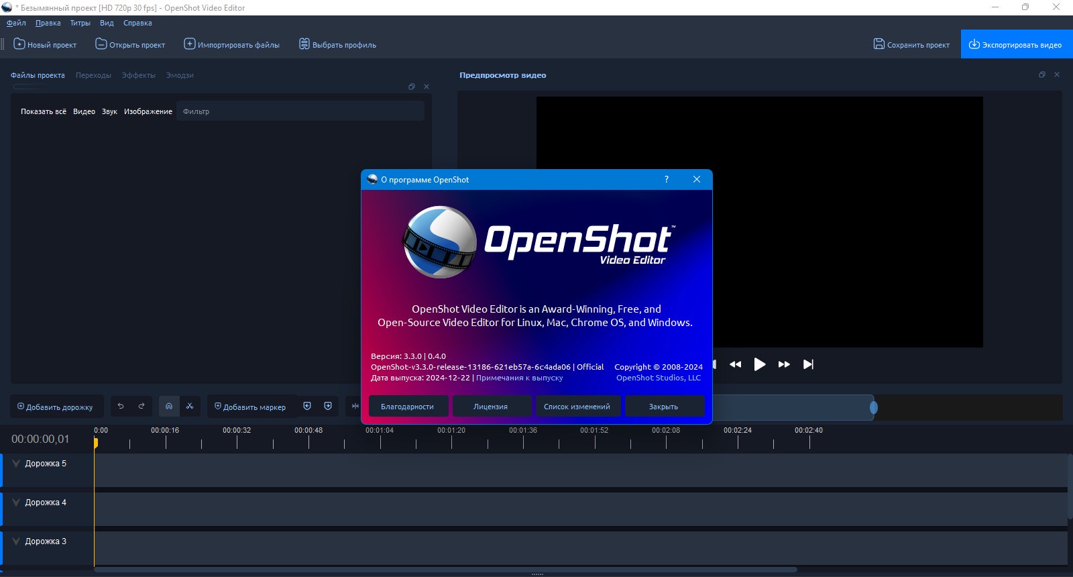Create a new project with Новый проект
The height and width of the screenshot is (577, 1073).
[x=45, y=44]
